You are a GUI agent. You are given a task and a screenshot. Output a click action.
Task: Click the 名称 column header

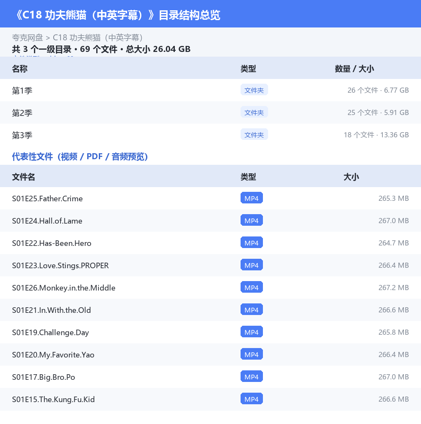tap(19, 69)
